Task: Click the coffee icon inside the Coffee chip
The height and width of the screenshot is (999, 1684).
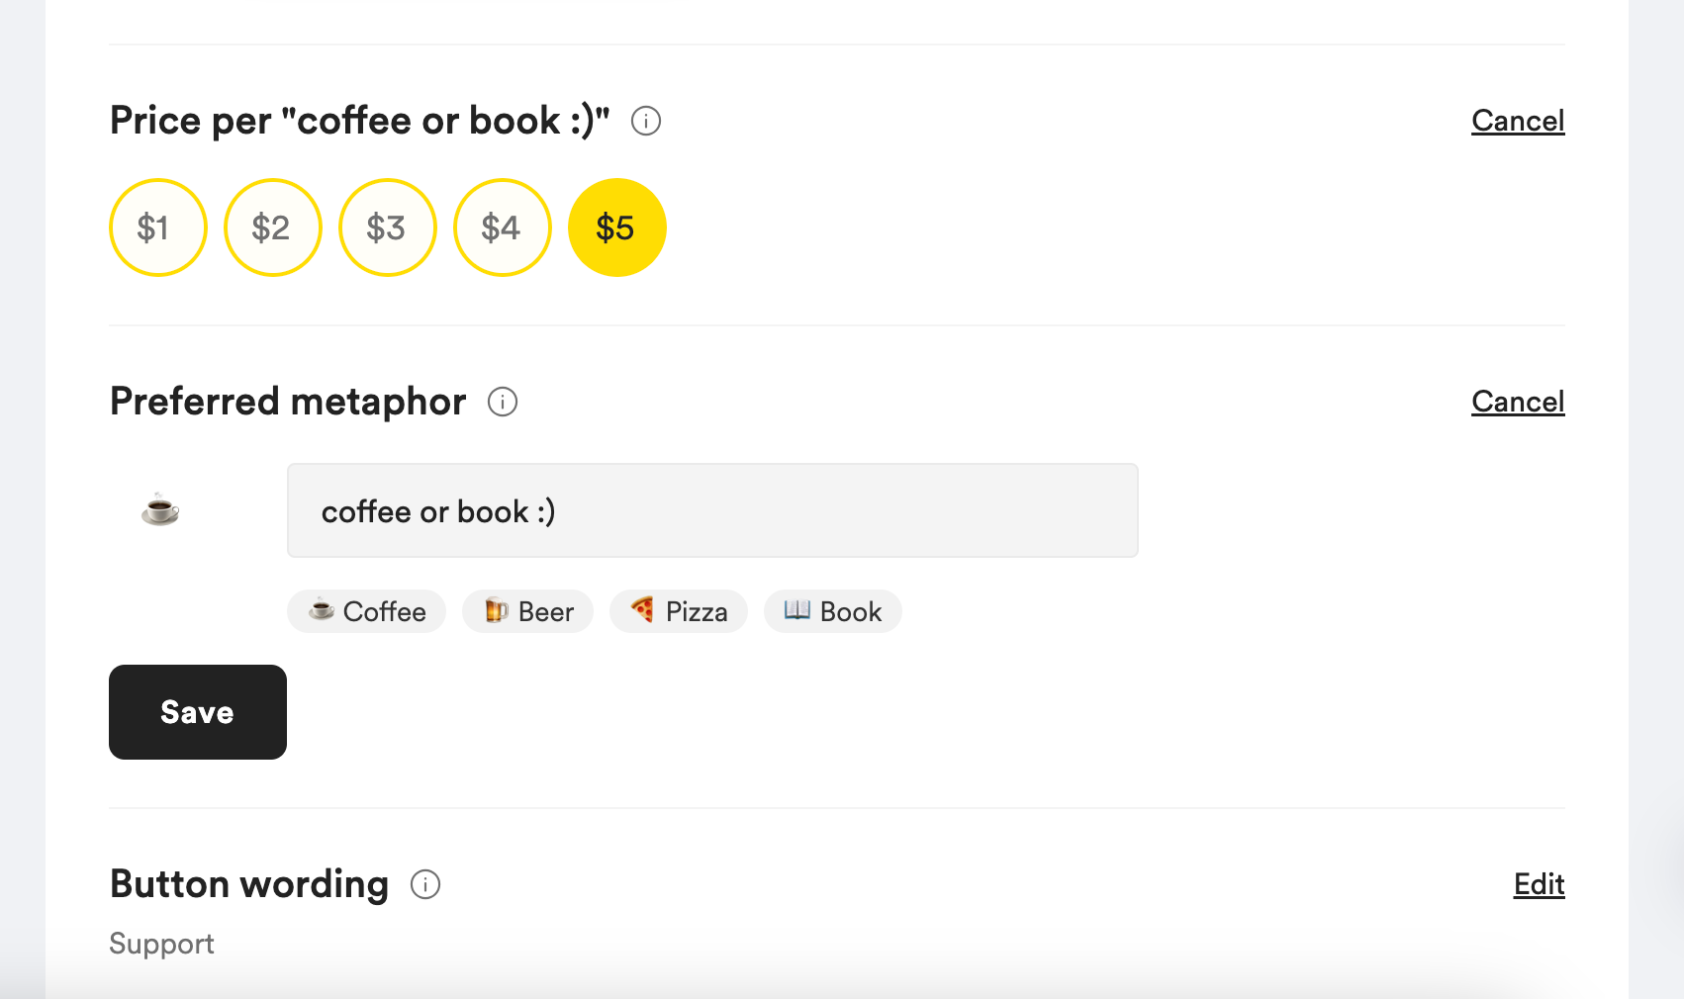Action: pyautogui.click(x=322, y=611)
